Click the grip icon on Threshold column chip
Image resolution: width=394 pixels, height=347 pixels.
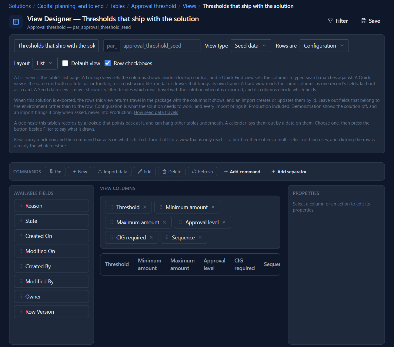click(112, 207)
